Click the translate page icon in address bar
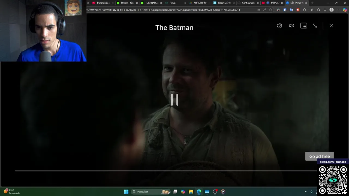 [259, 10]
